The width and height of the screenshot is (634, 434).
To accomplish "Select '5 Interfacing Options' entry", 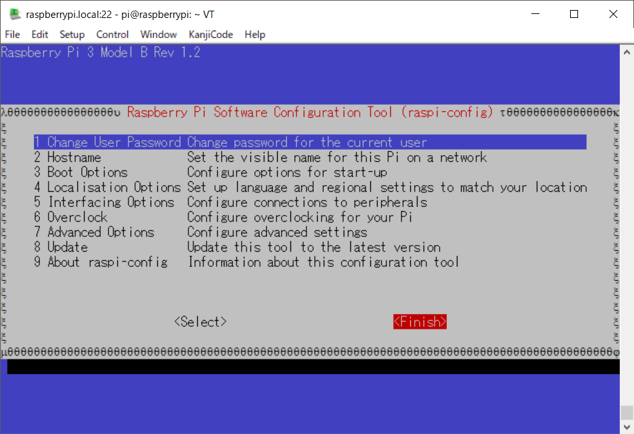I will pos(104,202).
